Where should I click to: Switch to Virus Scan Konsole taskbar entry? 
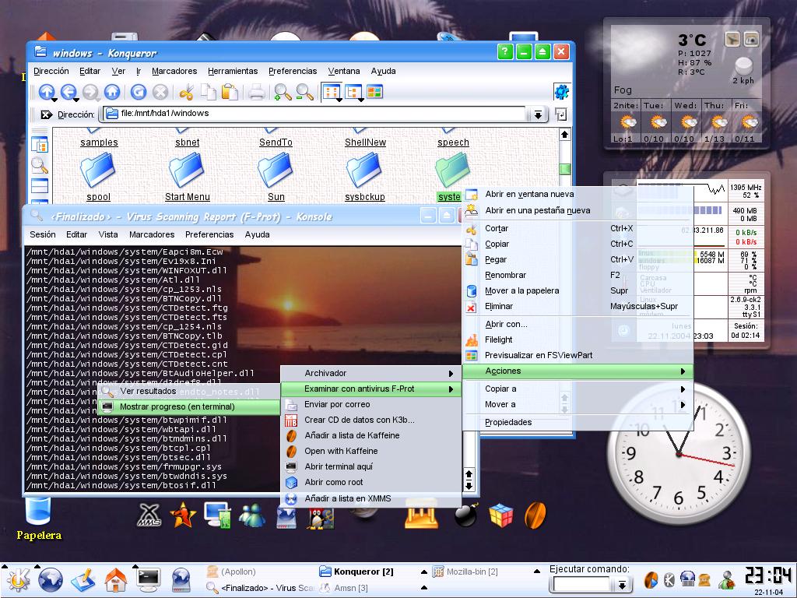pyautogui.click(x=260, y=589)
